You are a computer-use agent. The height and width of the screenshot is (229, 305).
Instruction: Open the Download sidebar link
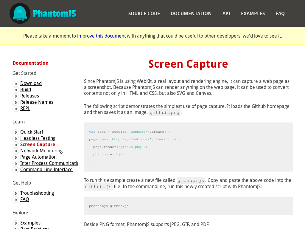click(x=31, y=83)
